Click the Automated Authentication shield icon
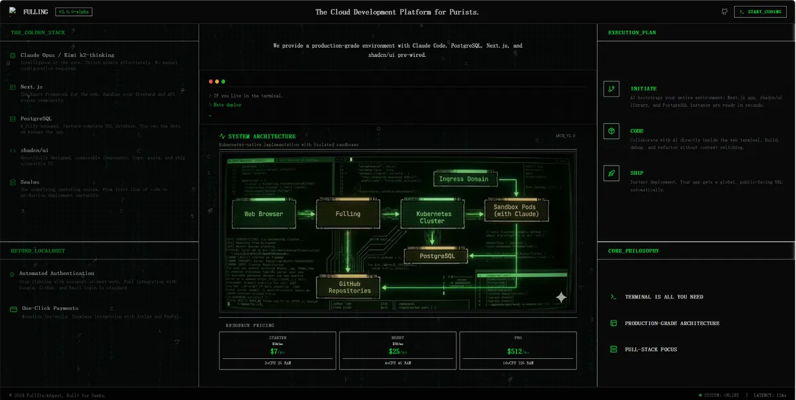Image resolution: width=796 pixels, height=400 pixels. 13,274
